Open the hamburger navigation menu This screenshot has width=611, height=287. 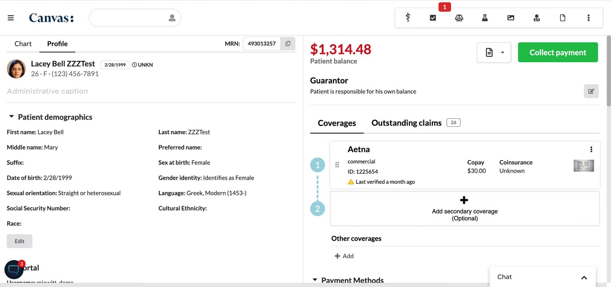coord(11,18)
